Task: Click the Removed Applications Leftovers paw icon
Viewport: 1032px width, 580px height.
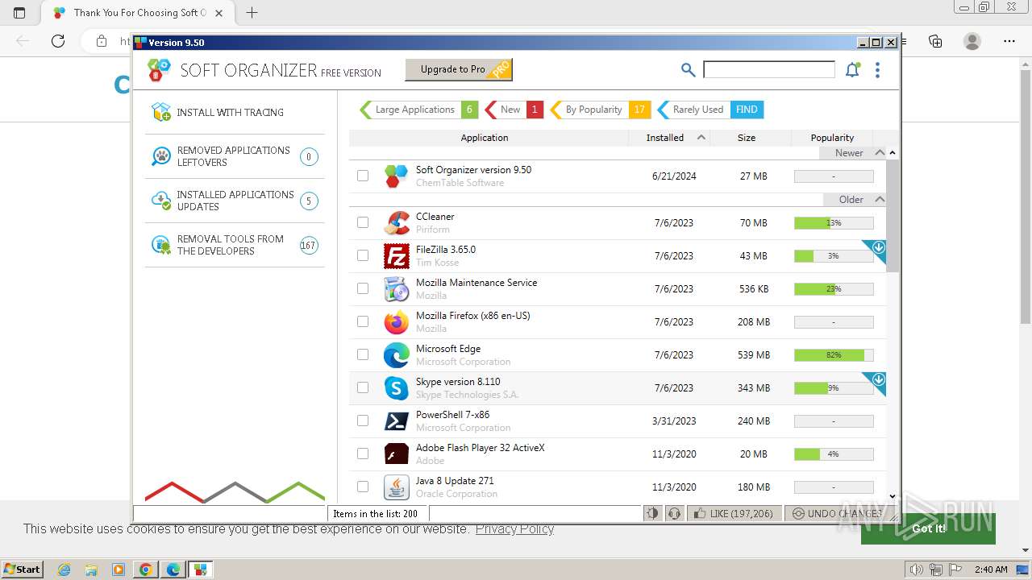Action: 161,156
